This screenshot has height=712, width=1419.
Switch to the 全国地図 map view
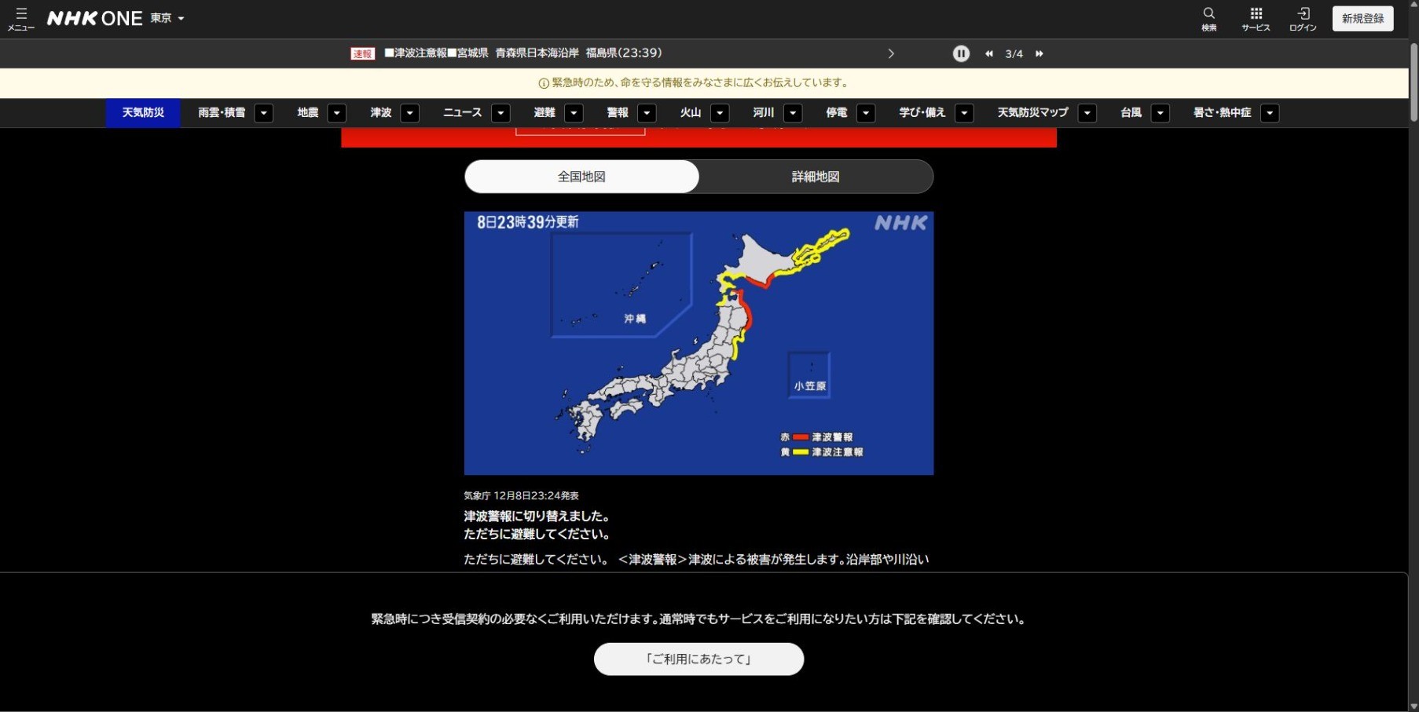(581, 177)
